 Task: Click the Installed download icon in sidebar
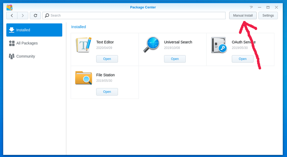coord(11,30)
